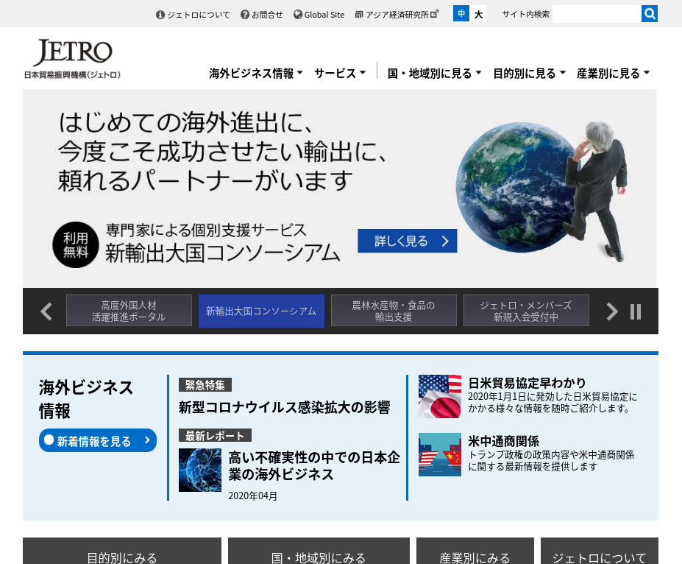Image resolution: width=682 pixels, height=564 pixels.
Task: Expand 海外ビジネス情報 menu
Action: (256, 73)
